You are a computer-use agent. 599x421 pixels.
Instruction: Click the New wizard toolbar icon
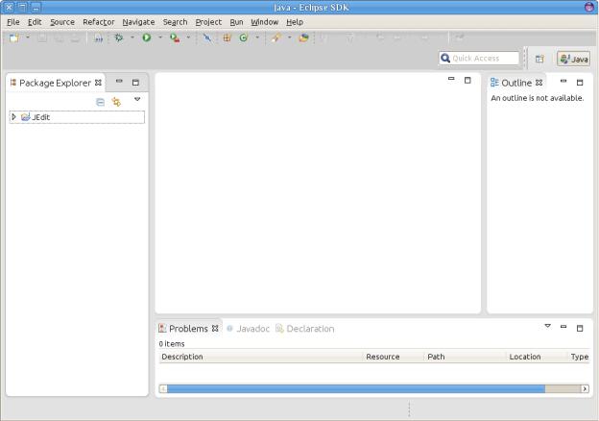point(14,37)
